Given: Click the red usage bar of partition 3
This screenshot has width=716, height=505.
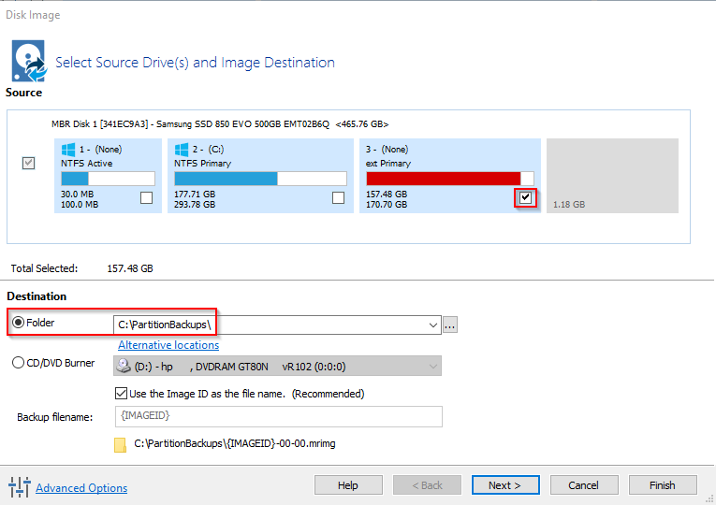Looking at the screenshot, I should [443, 179].
